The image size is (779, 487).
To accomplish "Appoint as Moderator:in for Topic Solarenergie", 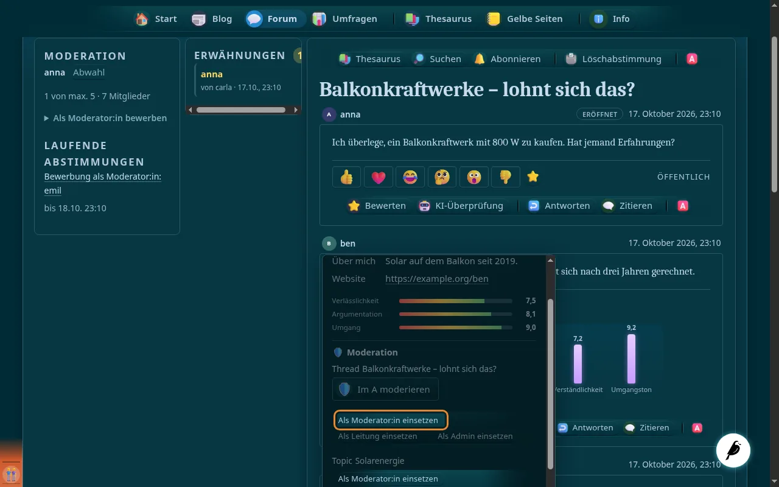I will point(388,478).
